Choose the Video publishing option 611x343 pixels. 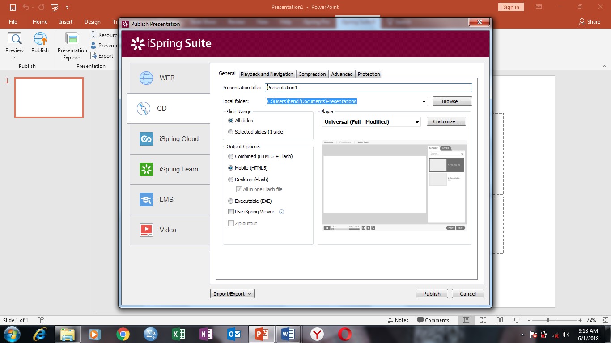click(170, 230)
